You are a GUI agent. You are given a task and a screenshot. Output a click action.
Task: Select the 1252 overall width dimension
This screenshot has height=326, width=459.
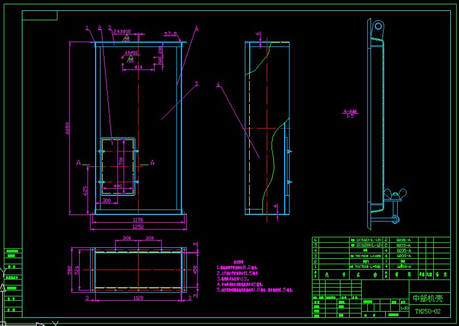coord(138,226)
